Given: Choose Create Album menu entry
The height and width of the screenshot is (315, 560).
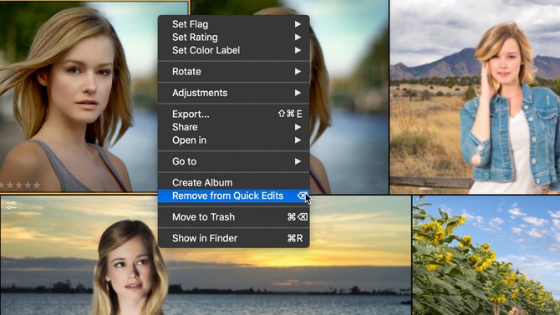Looking at the screenshot, I should pos(233,182).
